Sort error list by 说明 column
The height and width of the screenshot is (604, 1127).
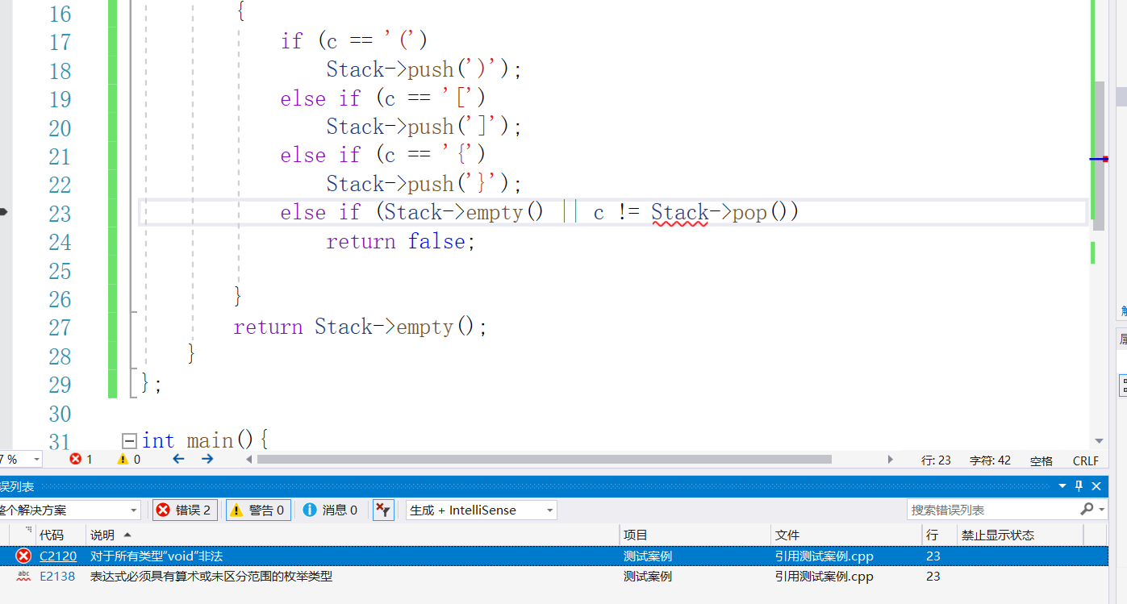(x=353, y=535)
